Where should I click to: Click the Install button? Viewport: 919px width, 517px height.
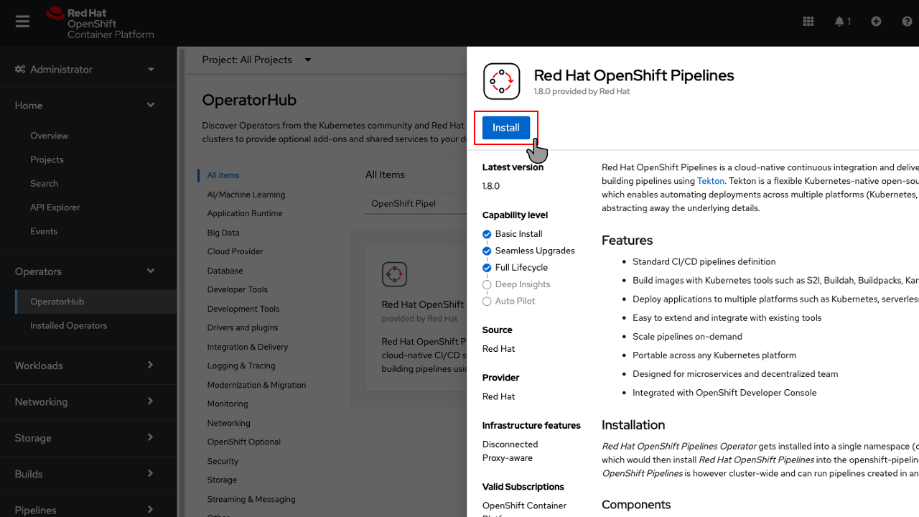pyautogui.click(x=506, y=128)
